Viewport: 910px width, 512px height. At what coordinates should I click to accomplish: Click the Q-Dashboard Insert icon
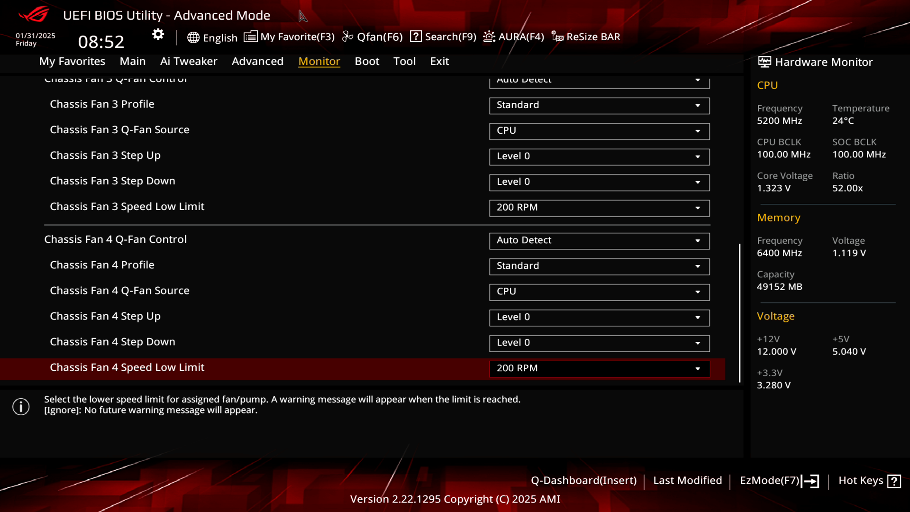[x=584, y=480]
